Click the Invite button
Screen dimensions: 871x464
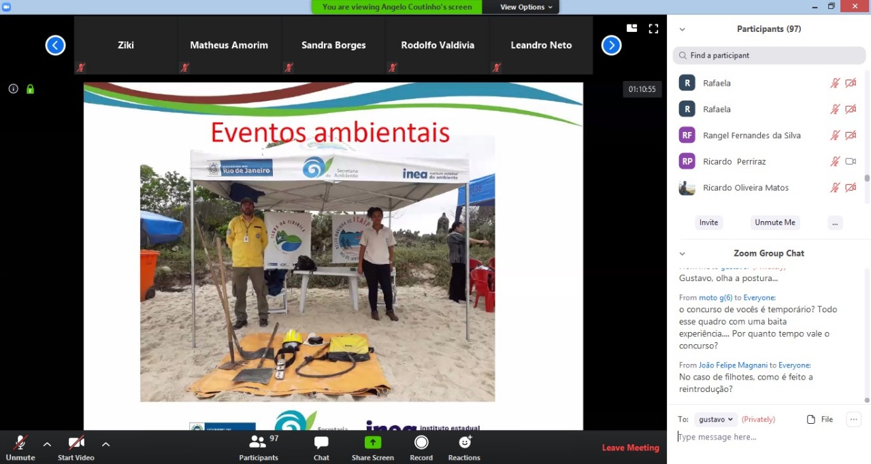click(x=708, y=222)
